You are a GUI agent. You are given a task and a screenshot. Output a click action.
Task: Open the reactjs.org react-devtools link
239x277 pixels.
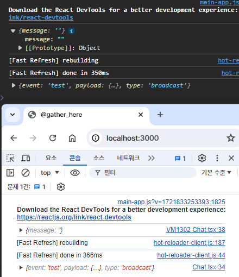point(74,217)
